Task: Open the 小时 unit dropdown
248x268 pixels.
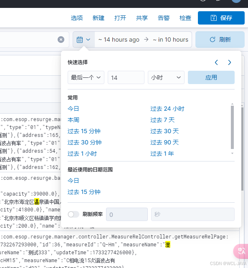Action: pyautogui.click(x=166, y=77)
